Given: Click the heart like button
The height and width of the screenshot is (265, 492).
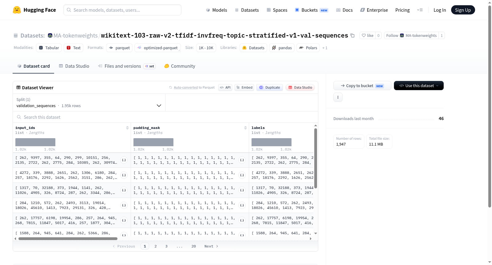Looking at the screenshot, I should point(367,35).
